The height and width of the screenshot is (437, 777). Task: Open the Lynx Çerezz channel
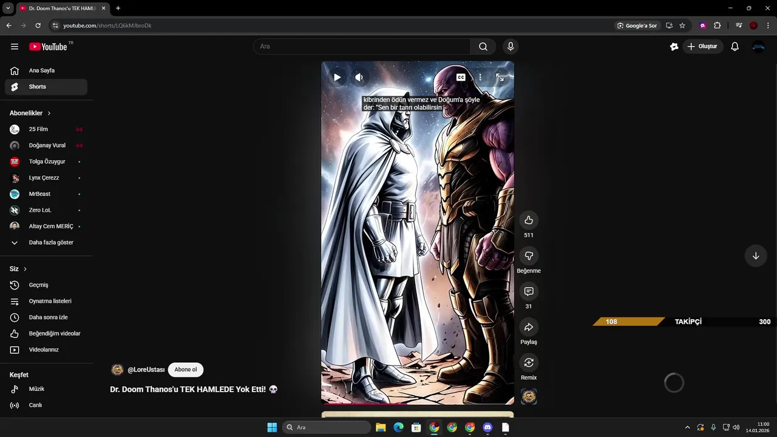coord(46,178)
